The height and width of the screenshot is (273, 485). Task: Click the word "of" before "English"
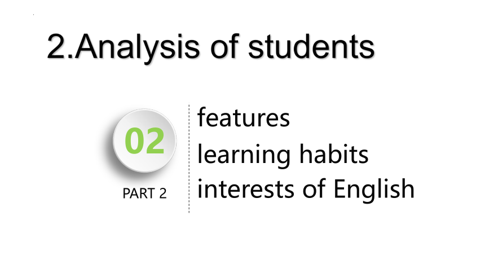click(314, 188)
